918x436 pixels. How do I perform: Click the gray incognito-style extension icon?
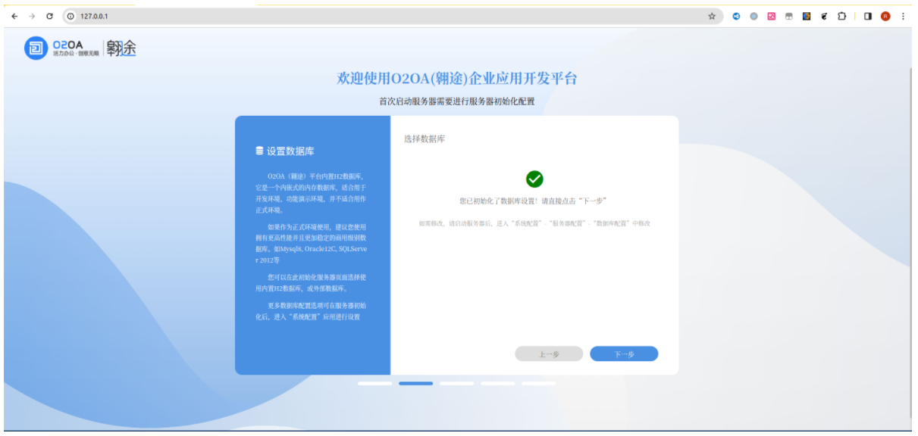788,16
